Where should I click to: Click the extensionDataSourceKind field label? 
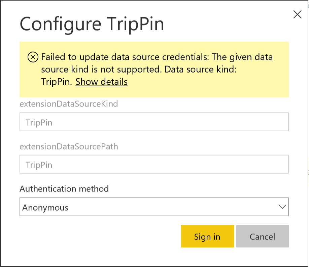[69, 104]
